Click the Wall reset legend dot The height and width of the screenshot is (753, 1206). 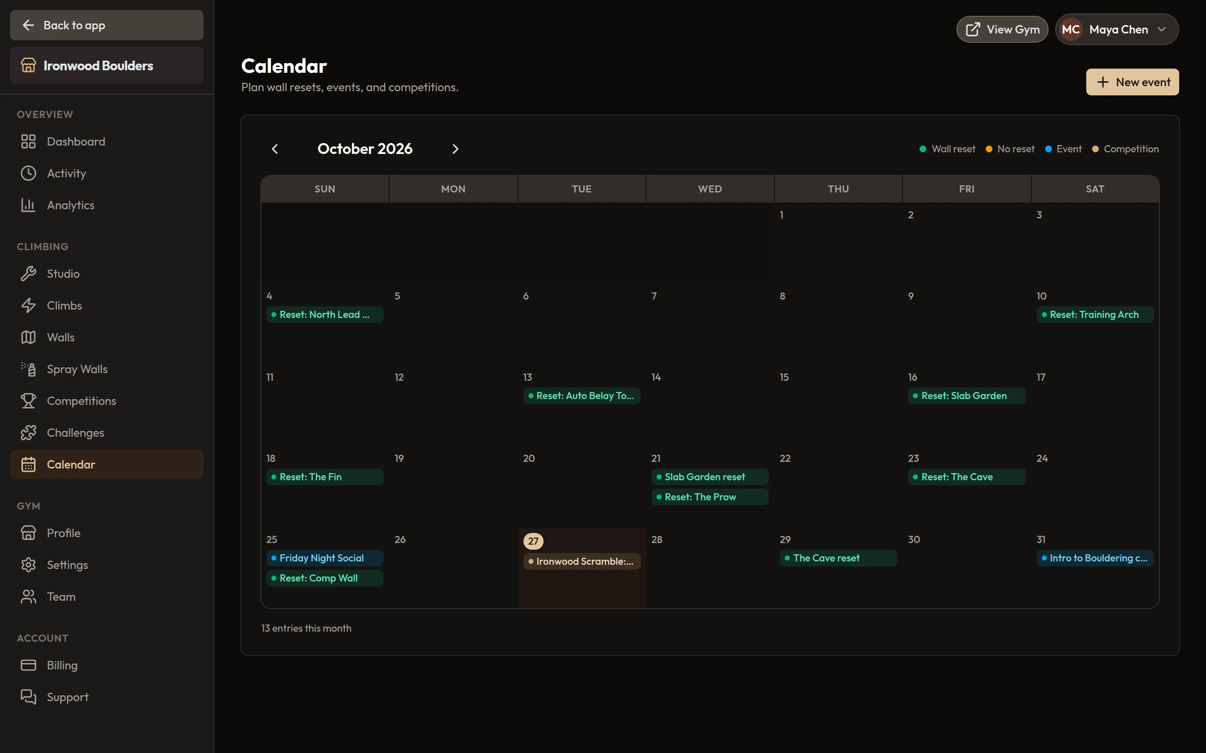tap(923, 149)
